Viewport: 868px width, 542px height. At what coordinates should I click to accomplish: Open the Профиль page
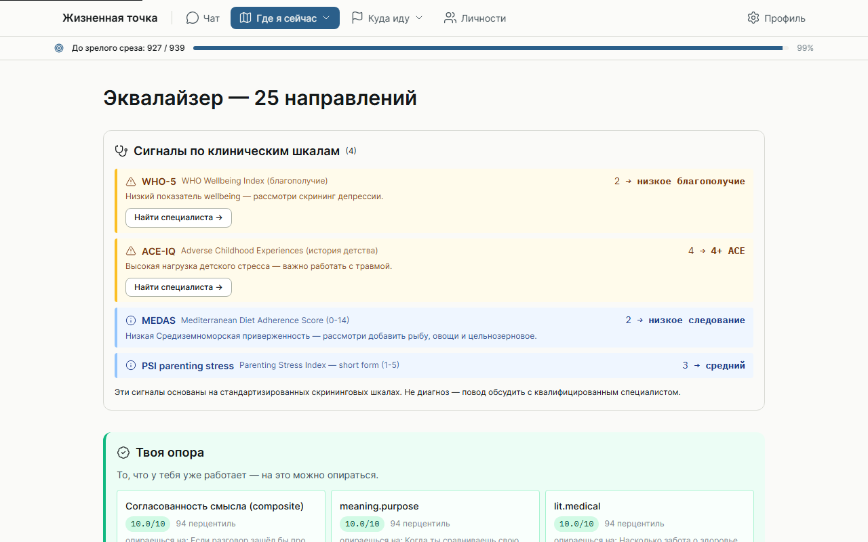click(776, 18)
